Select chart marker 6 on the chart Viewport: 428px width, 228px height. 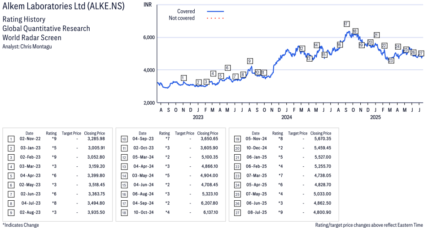[x=227, y=68]
